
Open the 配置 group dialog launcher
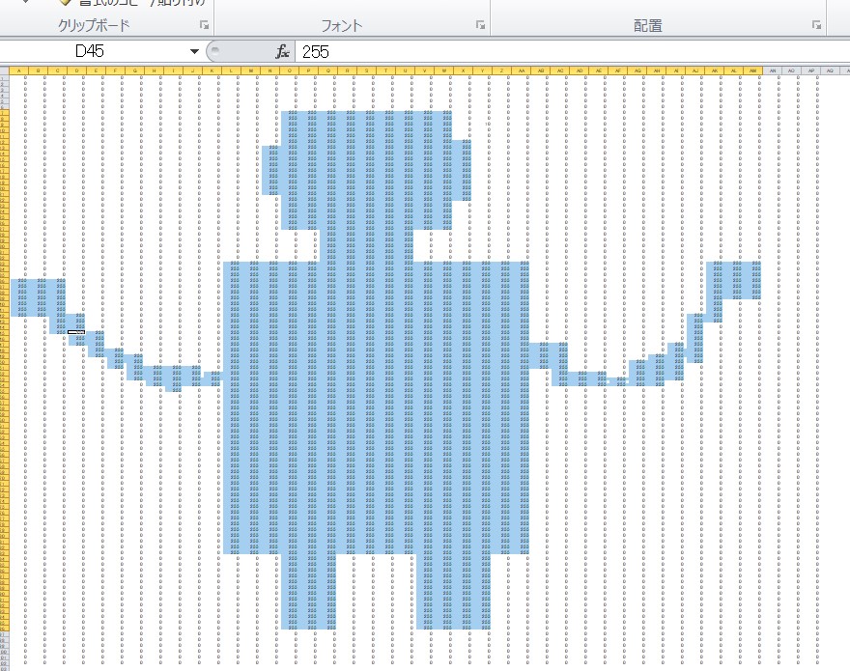point(816,25)
